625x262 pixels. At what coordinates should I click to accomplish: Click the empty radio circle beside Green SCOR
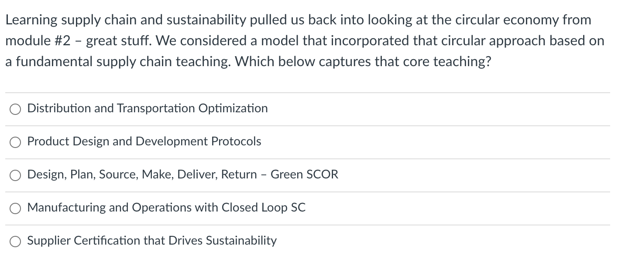pos(15,175)
